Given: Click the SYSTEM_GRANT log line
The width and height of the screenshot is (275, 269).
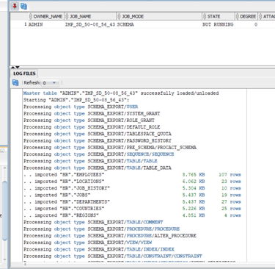Looking at the screenshot, I should [x=92, y=114].
